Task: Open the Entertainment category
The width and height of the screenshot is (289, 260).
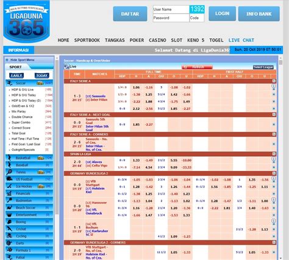Action: [29, 215]
